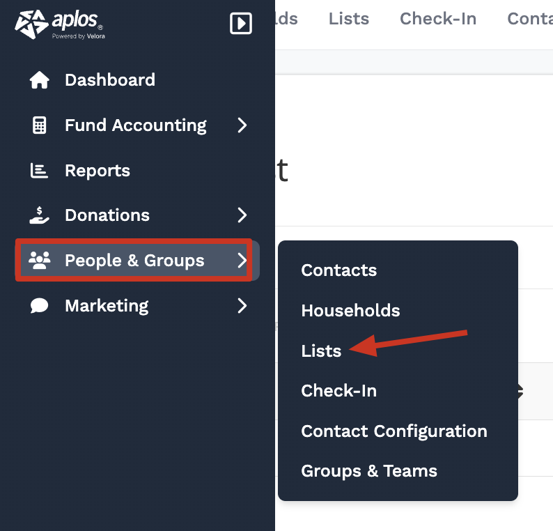Click the Aplos logo in sidebar header

coord(60,24)
